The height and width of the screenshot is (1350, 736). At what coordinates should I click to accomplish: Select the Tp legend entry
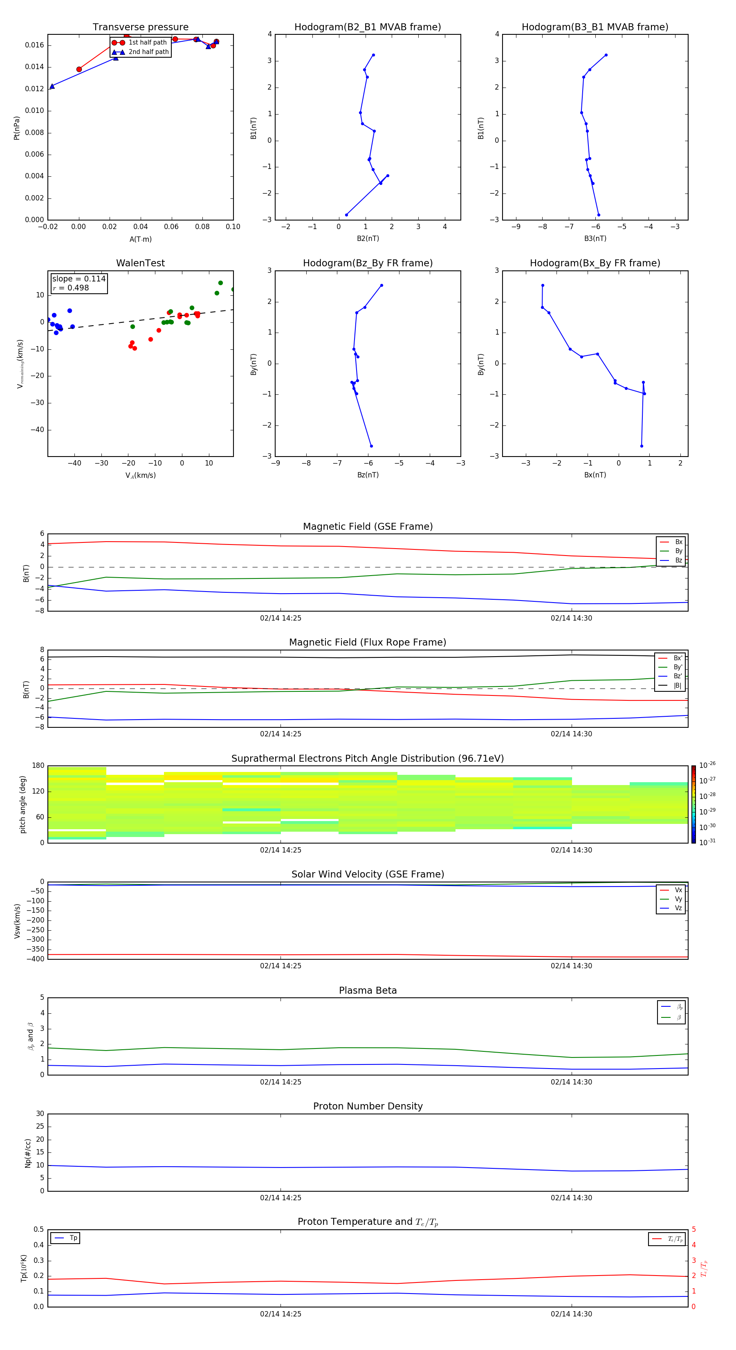coord(65,1238)
